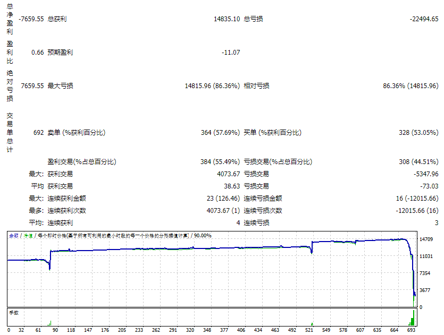Select the 总亏损 value -22494.65
This screenshot has width=444, height=335.
point(424,19)
